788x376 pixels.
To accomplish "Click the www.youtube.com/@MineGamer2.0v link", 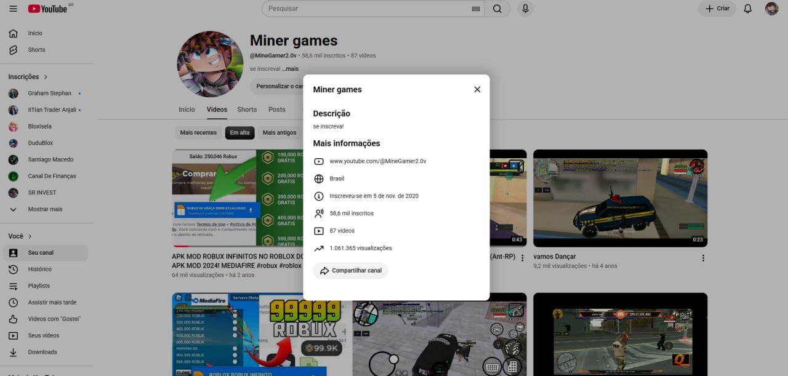I will (x=378, y=161).
